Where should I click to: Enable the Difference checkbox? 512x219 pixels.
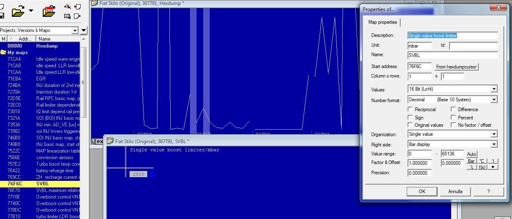tap(453, 109)
